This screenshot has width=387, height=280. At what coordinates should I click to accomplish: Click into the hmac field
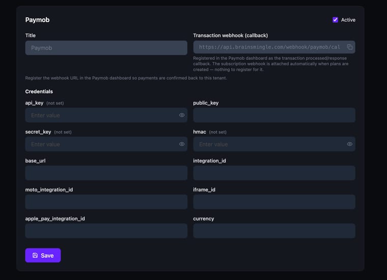(x=274, y=144)
